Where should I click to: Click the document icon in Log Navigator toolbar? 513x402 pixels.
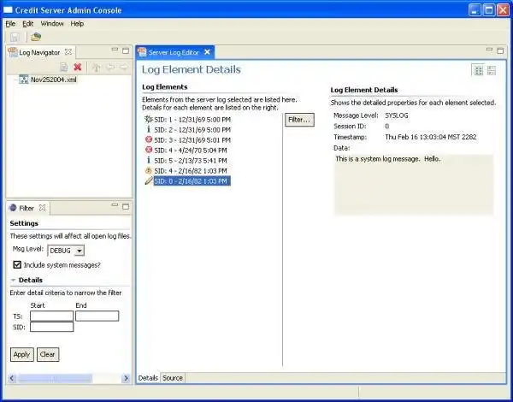pos(64,67)
